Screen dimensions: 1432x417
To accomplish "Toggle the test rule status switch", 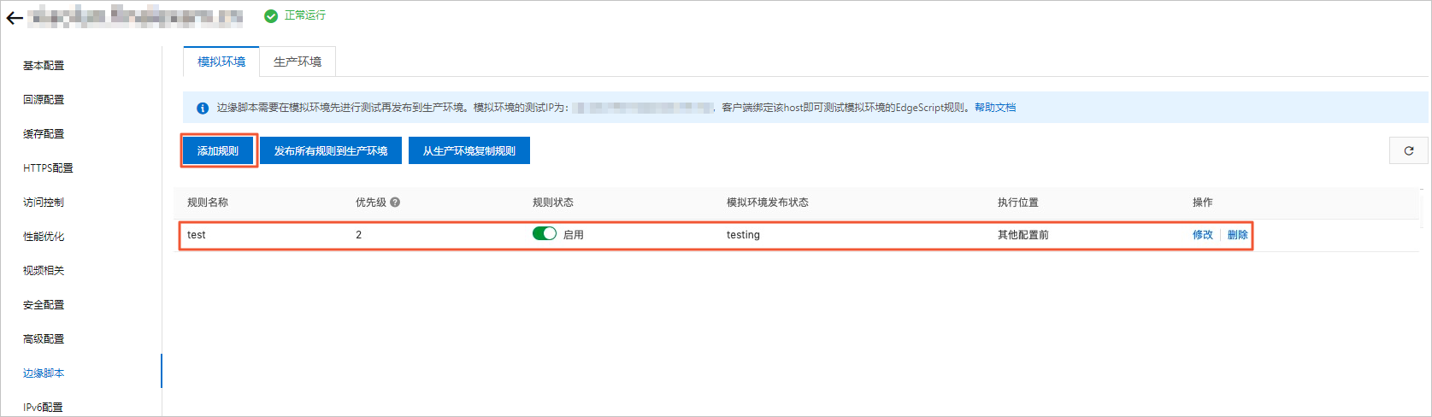I will coord(545,233).
